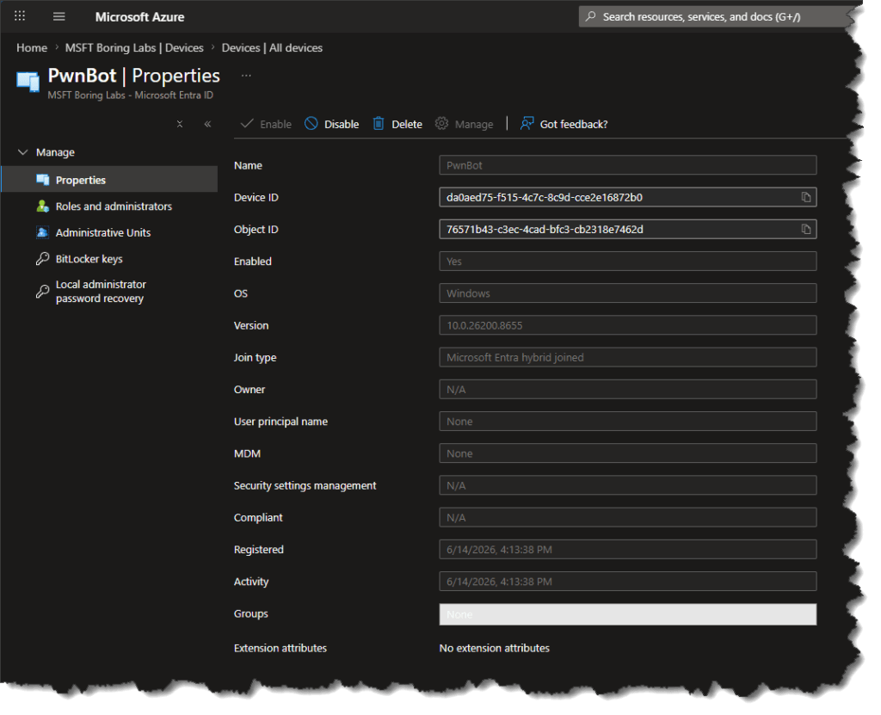Copy the Object ID to clipboard
The width and height of the screenshot is (881, 715).
coord(805,230)
